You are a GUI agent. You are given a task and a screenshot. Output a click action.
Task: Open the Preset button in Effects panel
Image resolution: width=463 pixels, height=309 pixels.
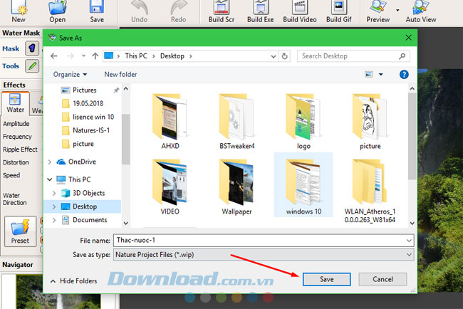pyautogui.click(x=21, y=231)
